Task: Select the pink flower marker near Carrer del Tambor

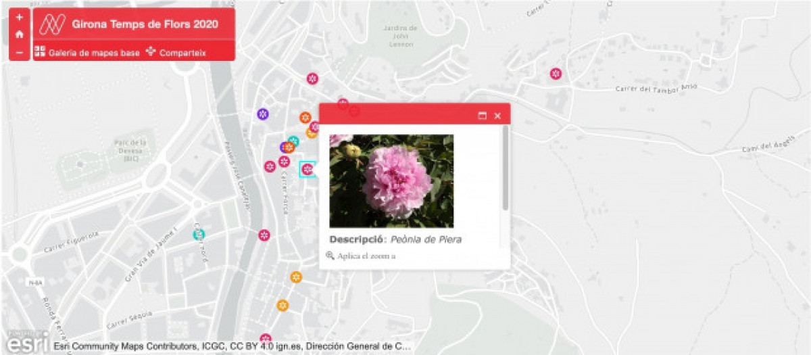Action: (556, 74)
